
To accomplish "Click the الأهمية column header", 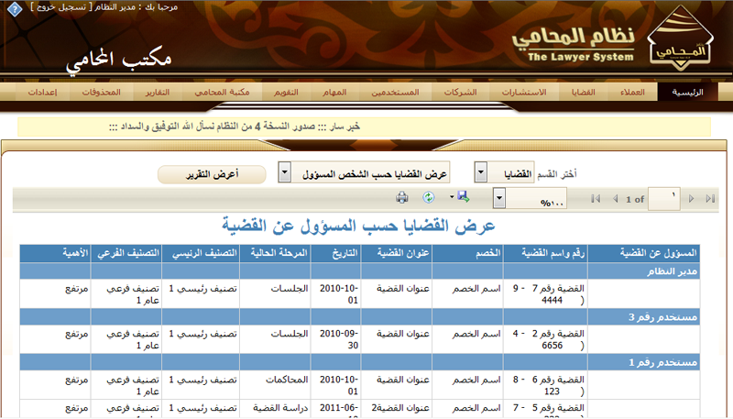I will 55,253.
